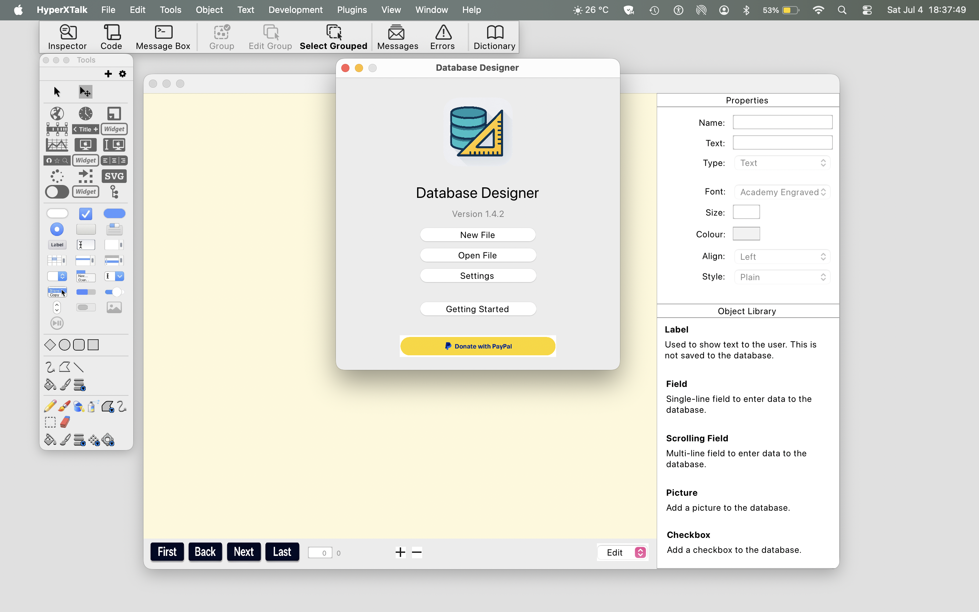Pick the Browser globe widget

(x=57, y=114)
